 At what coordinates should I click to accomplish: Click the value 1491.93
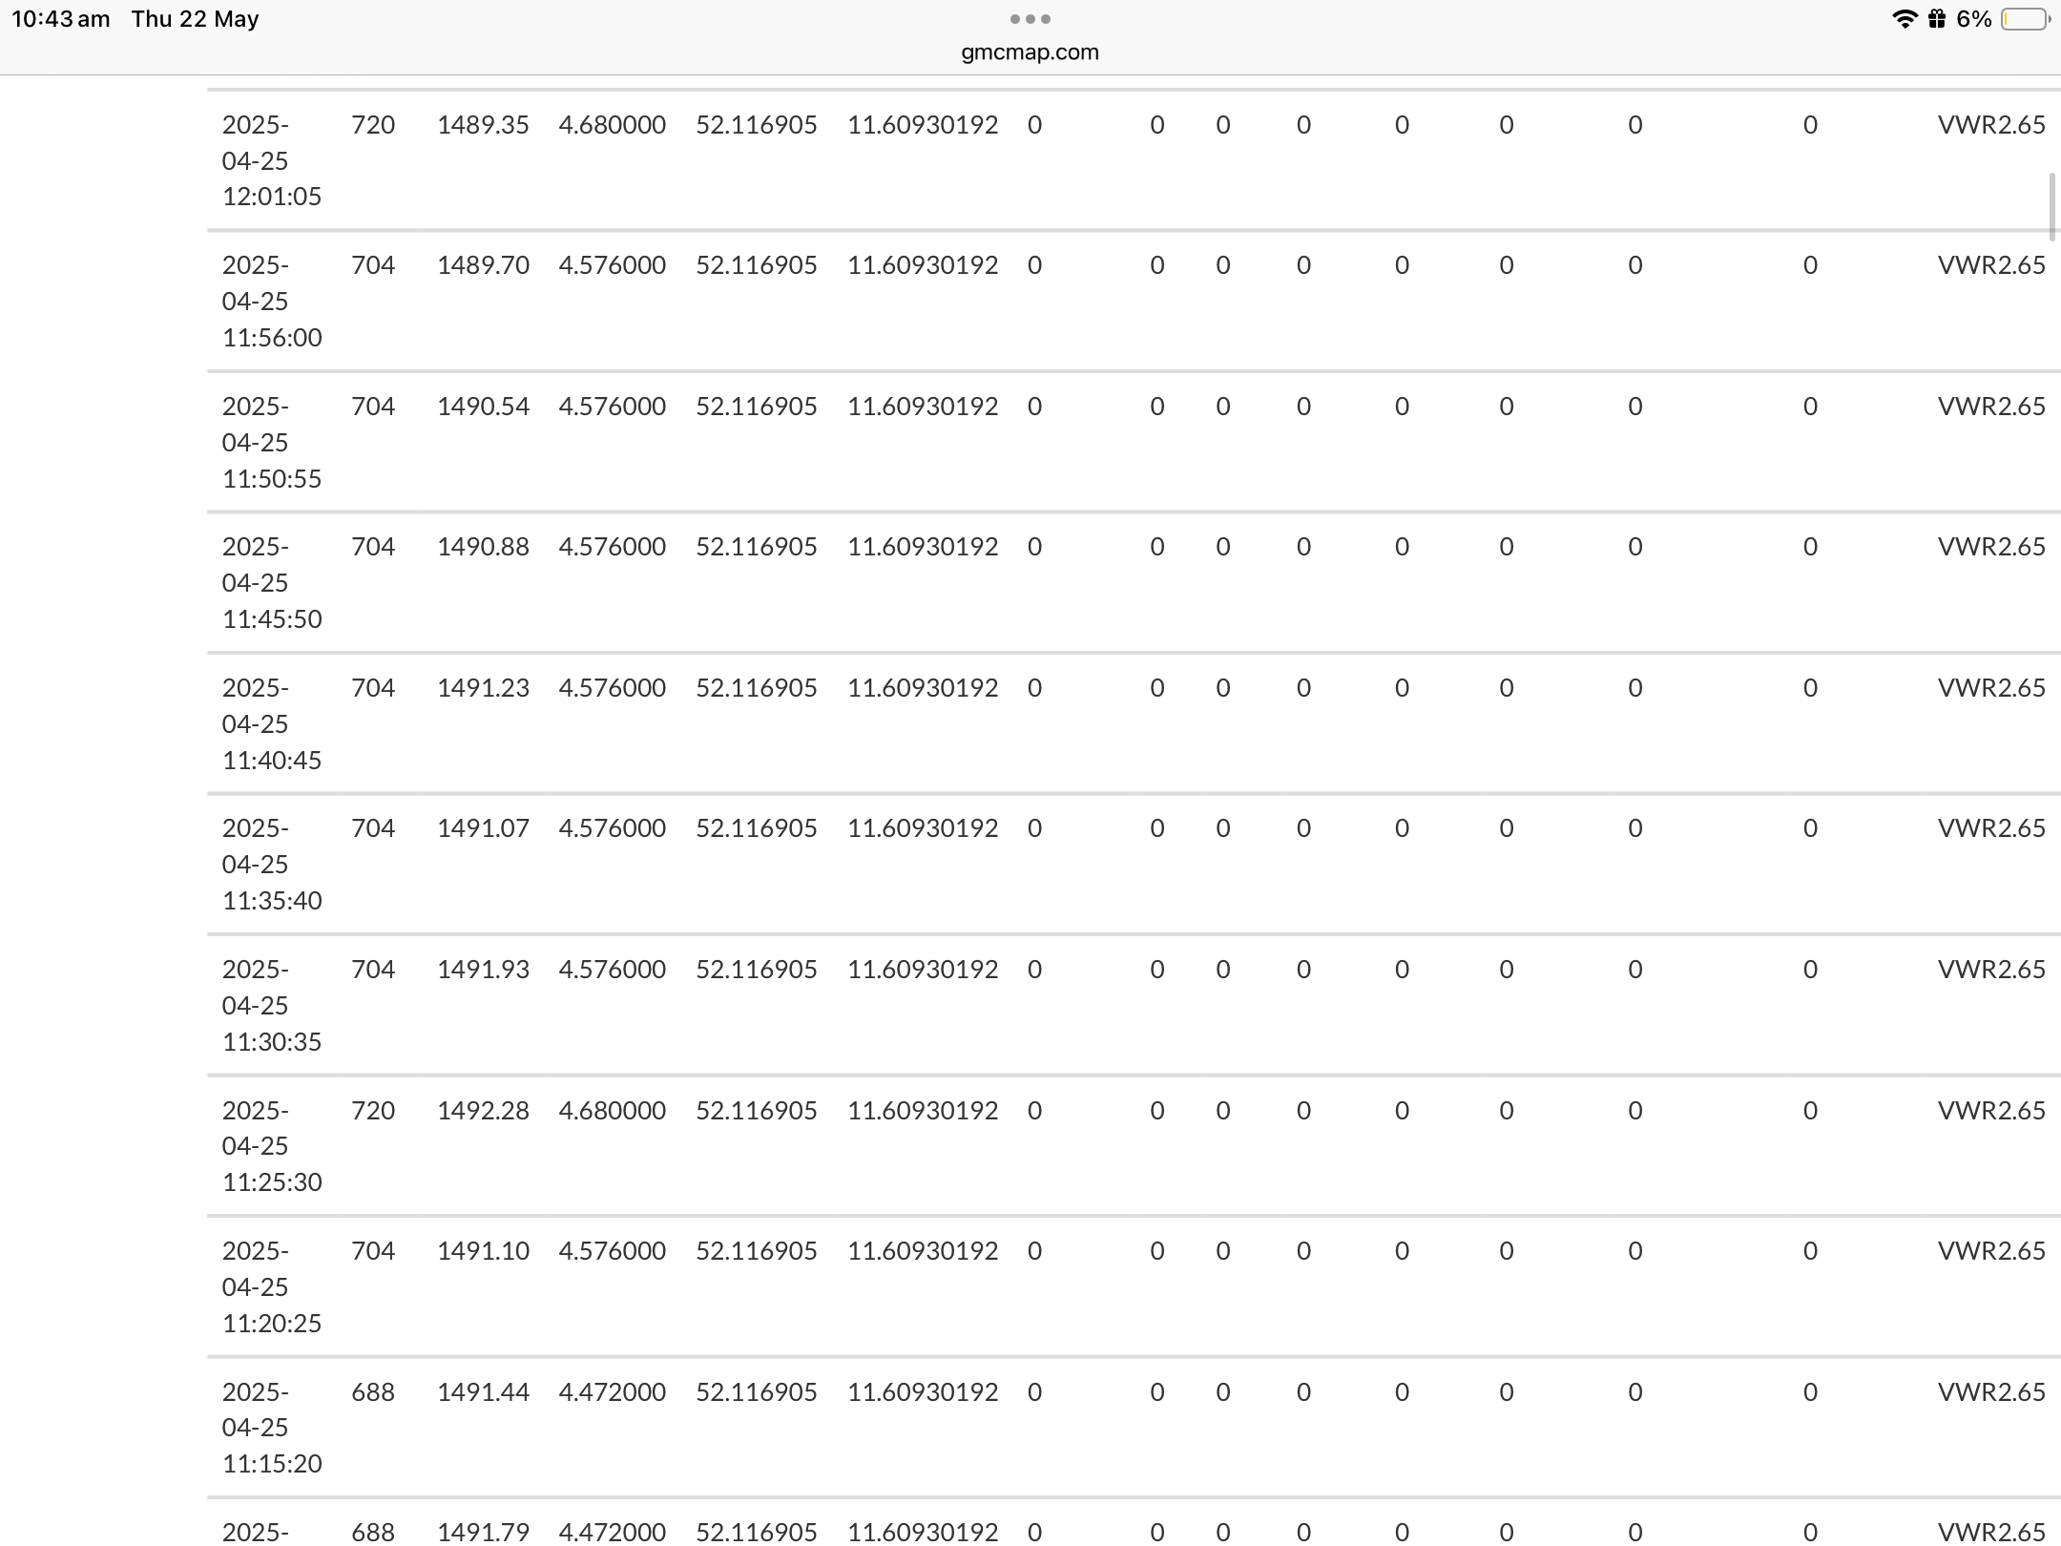click(483, 970)
